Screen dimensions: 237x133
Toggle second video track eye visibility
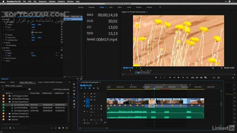click(94, 97)
